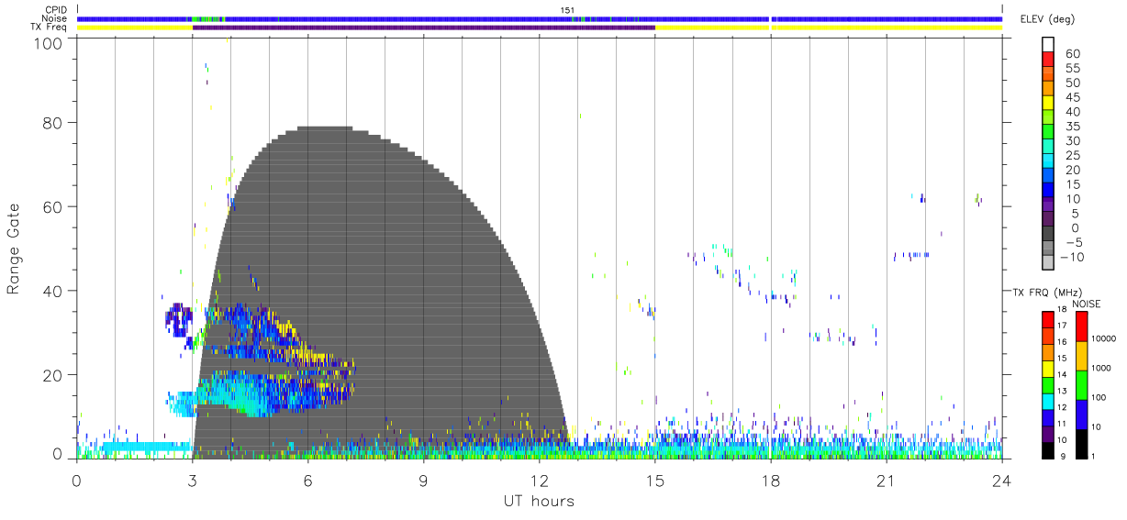Screen dimensions: 1127x520
Task: Pick the yellow 40–45 swatch in ELEV colorbar
Action: click(1048, 104)
